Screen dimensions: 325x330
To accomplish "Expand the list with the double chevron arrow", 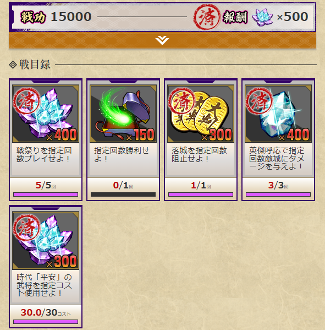I will 162,40.
